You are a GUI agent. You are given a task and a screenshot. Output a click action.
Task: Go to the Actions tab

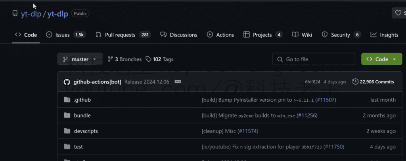pyautogui.click(x=220, y=35)
